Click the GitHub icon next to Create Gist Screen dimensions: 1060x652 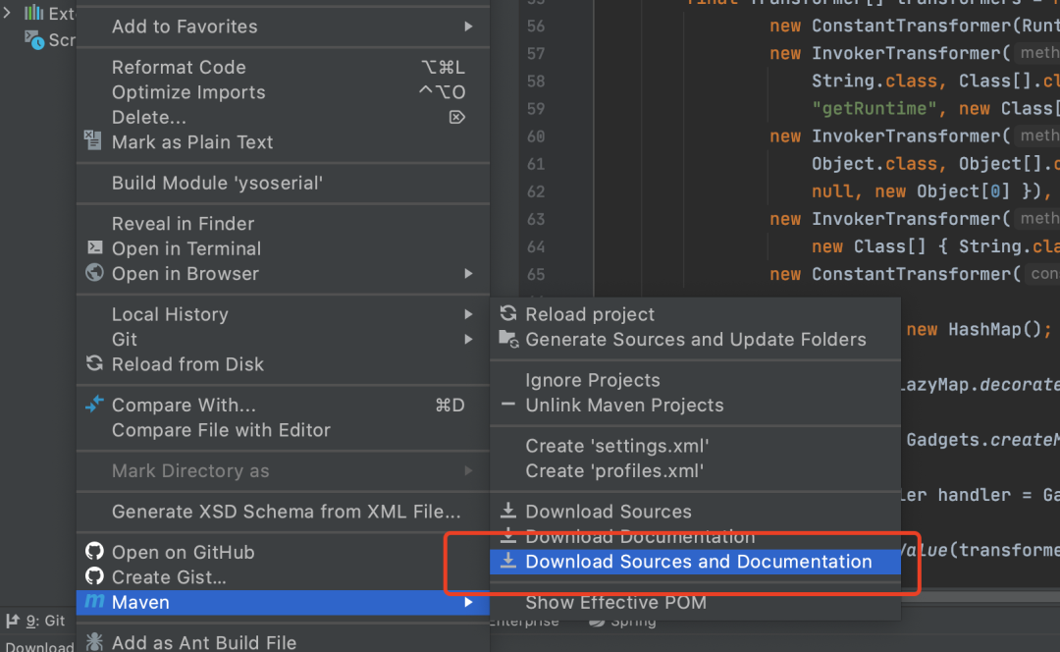click(94, 576)
